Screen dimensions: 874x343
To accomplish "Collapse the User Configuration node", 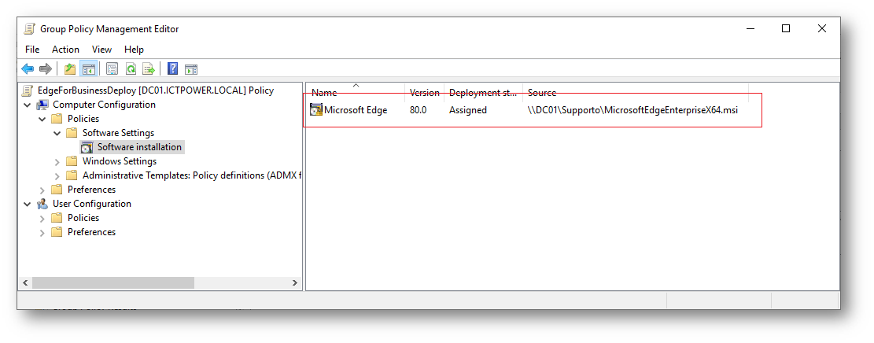I will click(x=28, y=204).
